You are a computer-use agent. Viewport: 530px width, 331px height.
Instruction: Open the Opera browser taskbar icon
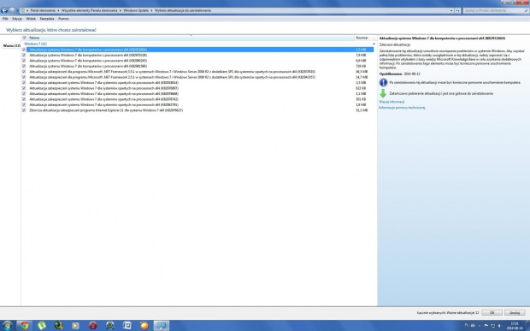point(92,325)
